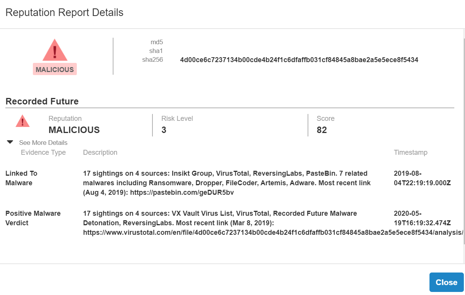Collapse the See More Details triangle

point(10,142)
